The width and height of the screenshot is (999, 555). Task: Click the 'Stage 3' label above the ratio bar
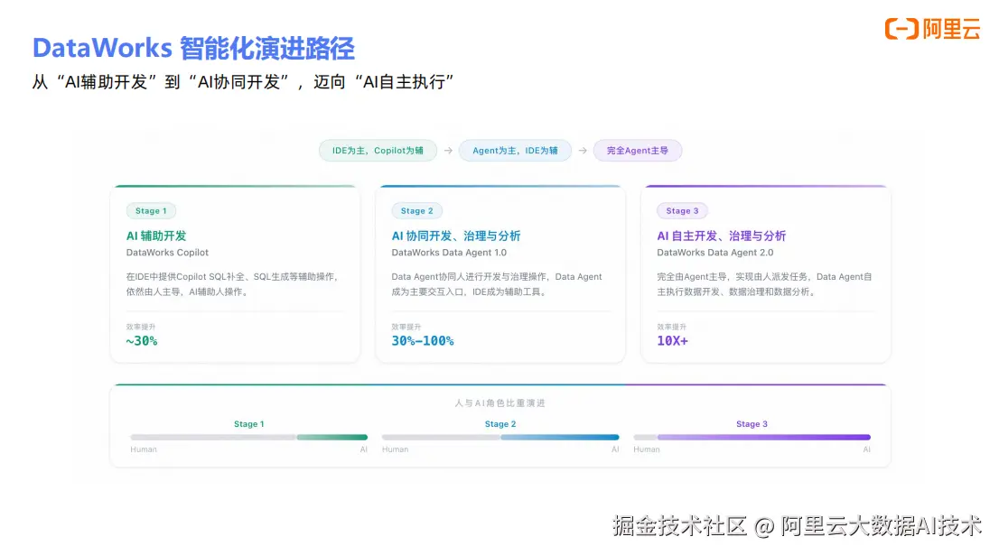(x=752, y=424)
